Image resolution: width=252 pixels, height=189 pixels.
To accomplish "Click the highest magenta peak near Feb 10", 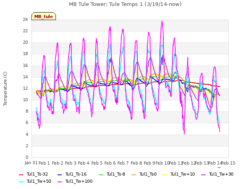I will point(162,21).
